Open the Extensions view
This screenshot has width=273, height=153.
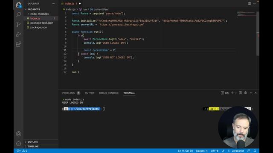pyautogui.click(x=18, y=44)
